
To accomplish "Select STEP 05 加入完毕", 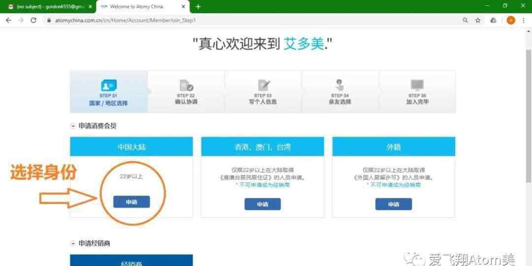I will [417, 92].
